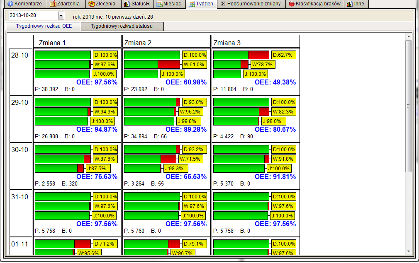Viewport: 419px width, 263px height.
Task: Click the D:71.2% label
Action: 105,244
